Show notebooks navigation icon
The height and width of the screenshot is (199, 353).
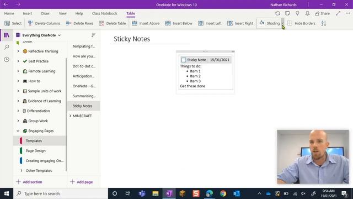click(x=7, y=35)
